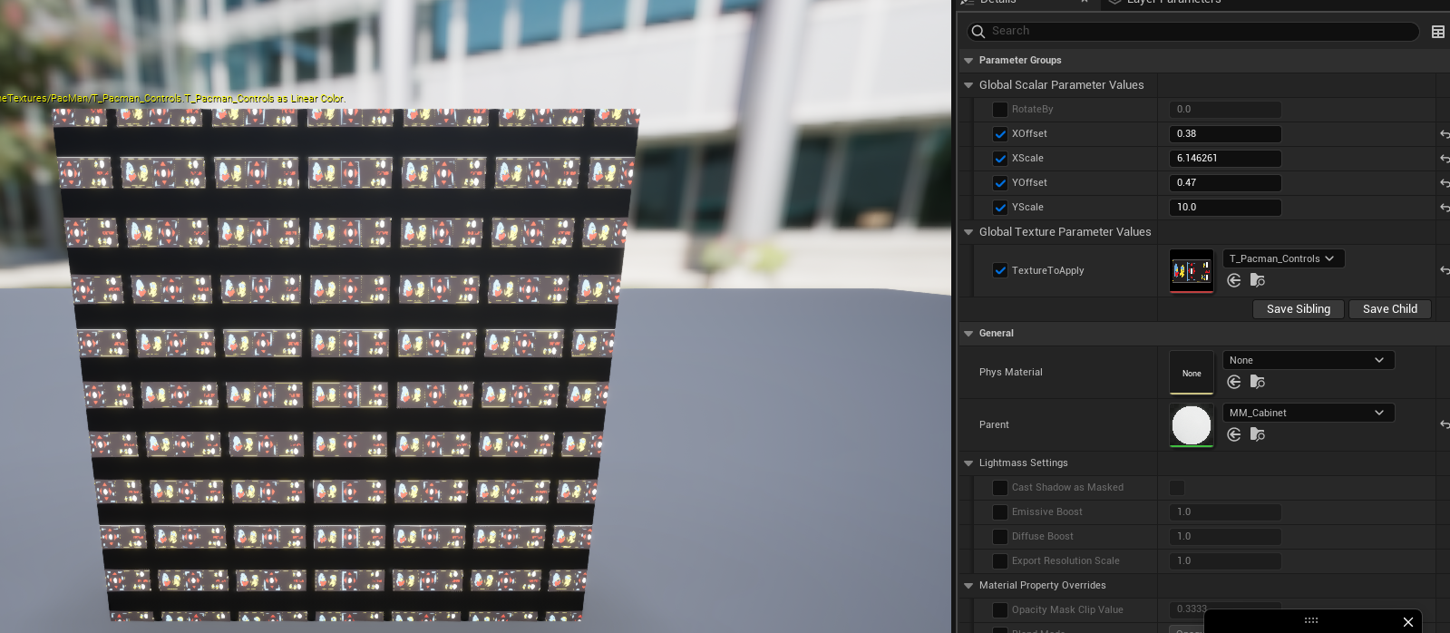Open the MM_Cabinet parent dropdown
Screen dimensions: 1450x633
(1309, 413)
